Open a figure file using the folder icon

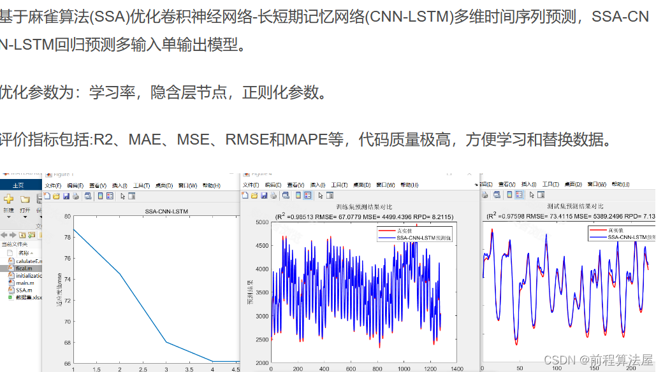(57, 196)
